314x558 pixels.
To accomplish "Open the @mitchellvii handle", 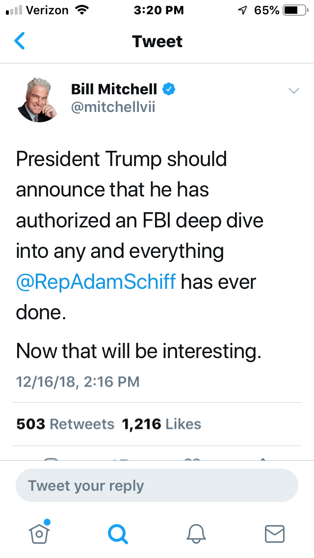I will 113,107.
